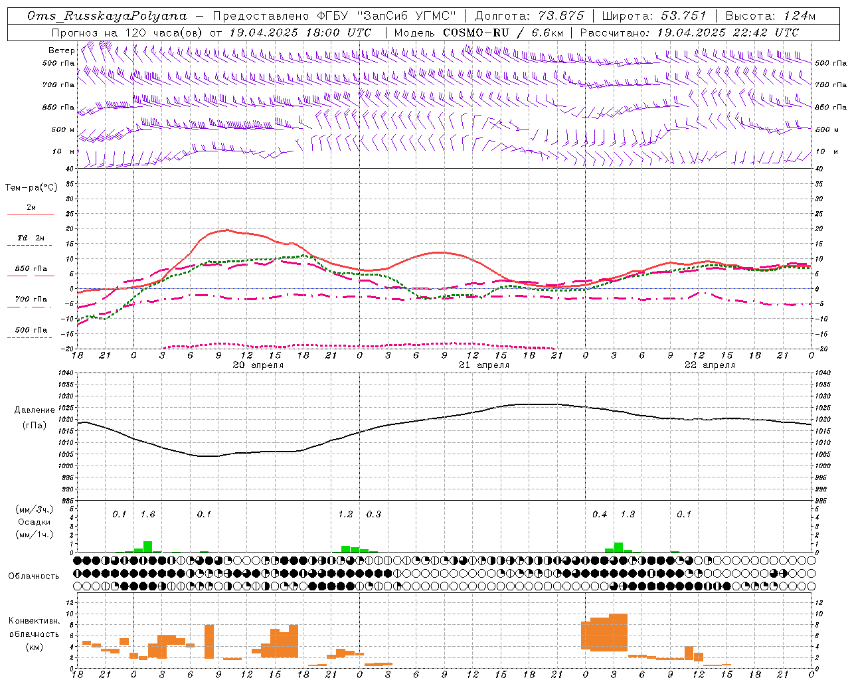Viewport: 850px width, 680px height.
Task: Click the elevation text Высота: 124м
Action: click(770, 16)
